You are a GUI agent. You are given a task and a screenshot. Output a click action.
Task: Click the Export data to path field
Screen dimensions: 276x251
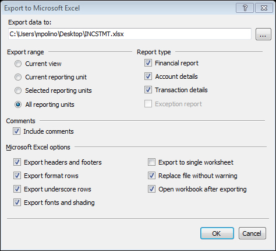(x=130, y=34)
